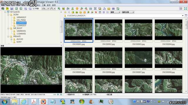Click the printer icon in the toolbar
This screenshot has height=105, width=188.
point(113,8)
